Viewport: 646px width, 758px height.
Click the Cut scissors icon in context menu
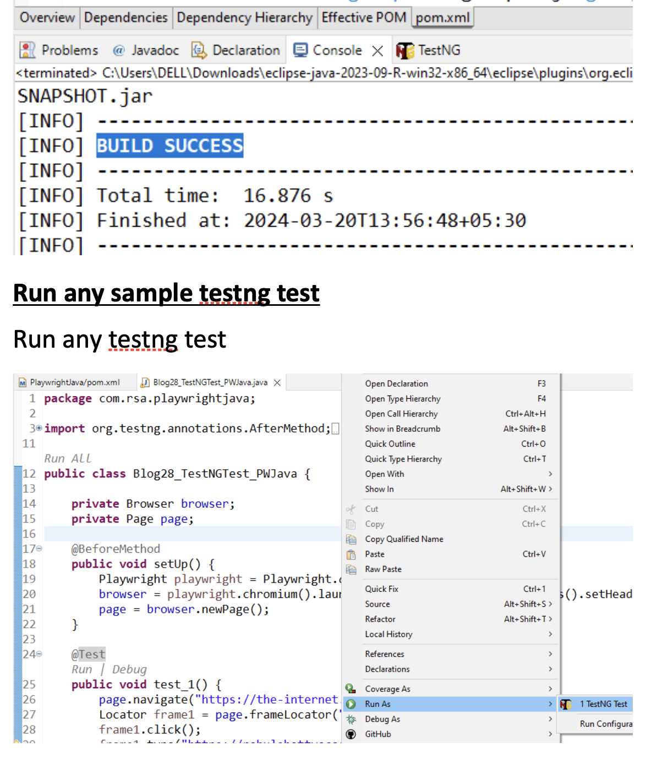click(351, 509)
